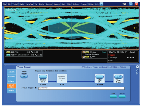
Task: Select the Window Ch 1 A Event button
Action: [43, 77]
